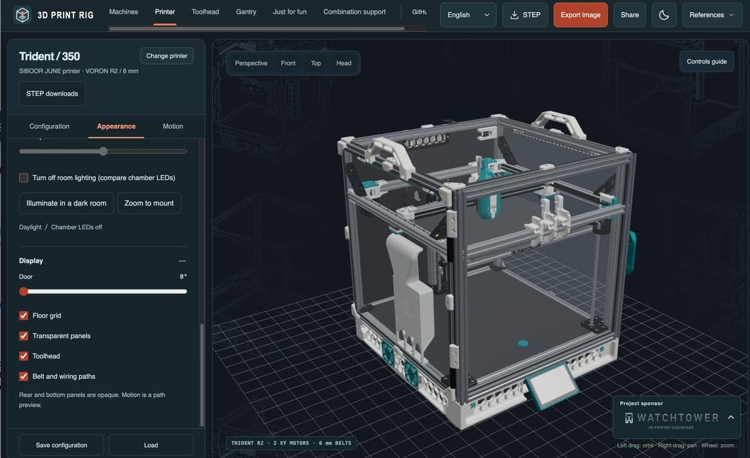
Task: Click the left panel vertical scrollbar
Action: click(202, 375)
